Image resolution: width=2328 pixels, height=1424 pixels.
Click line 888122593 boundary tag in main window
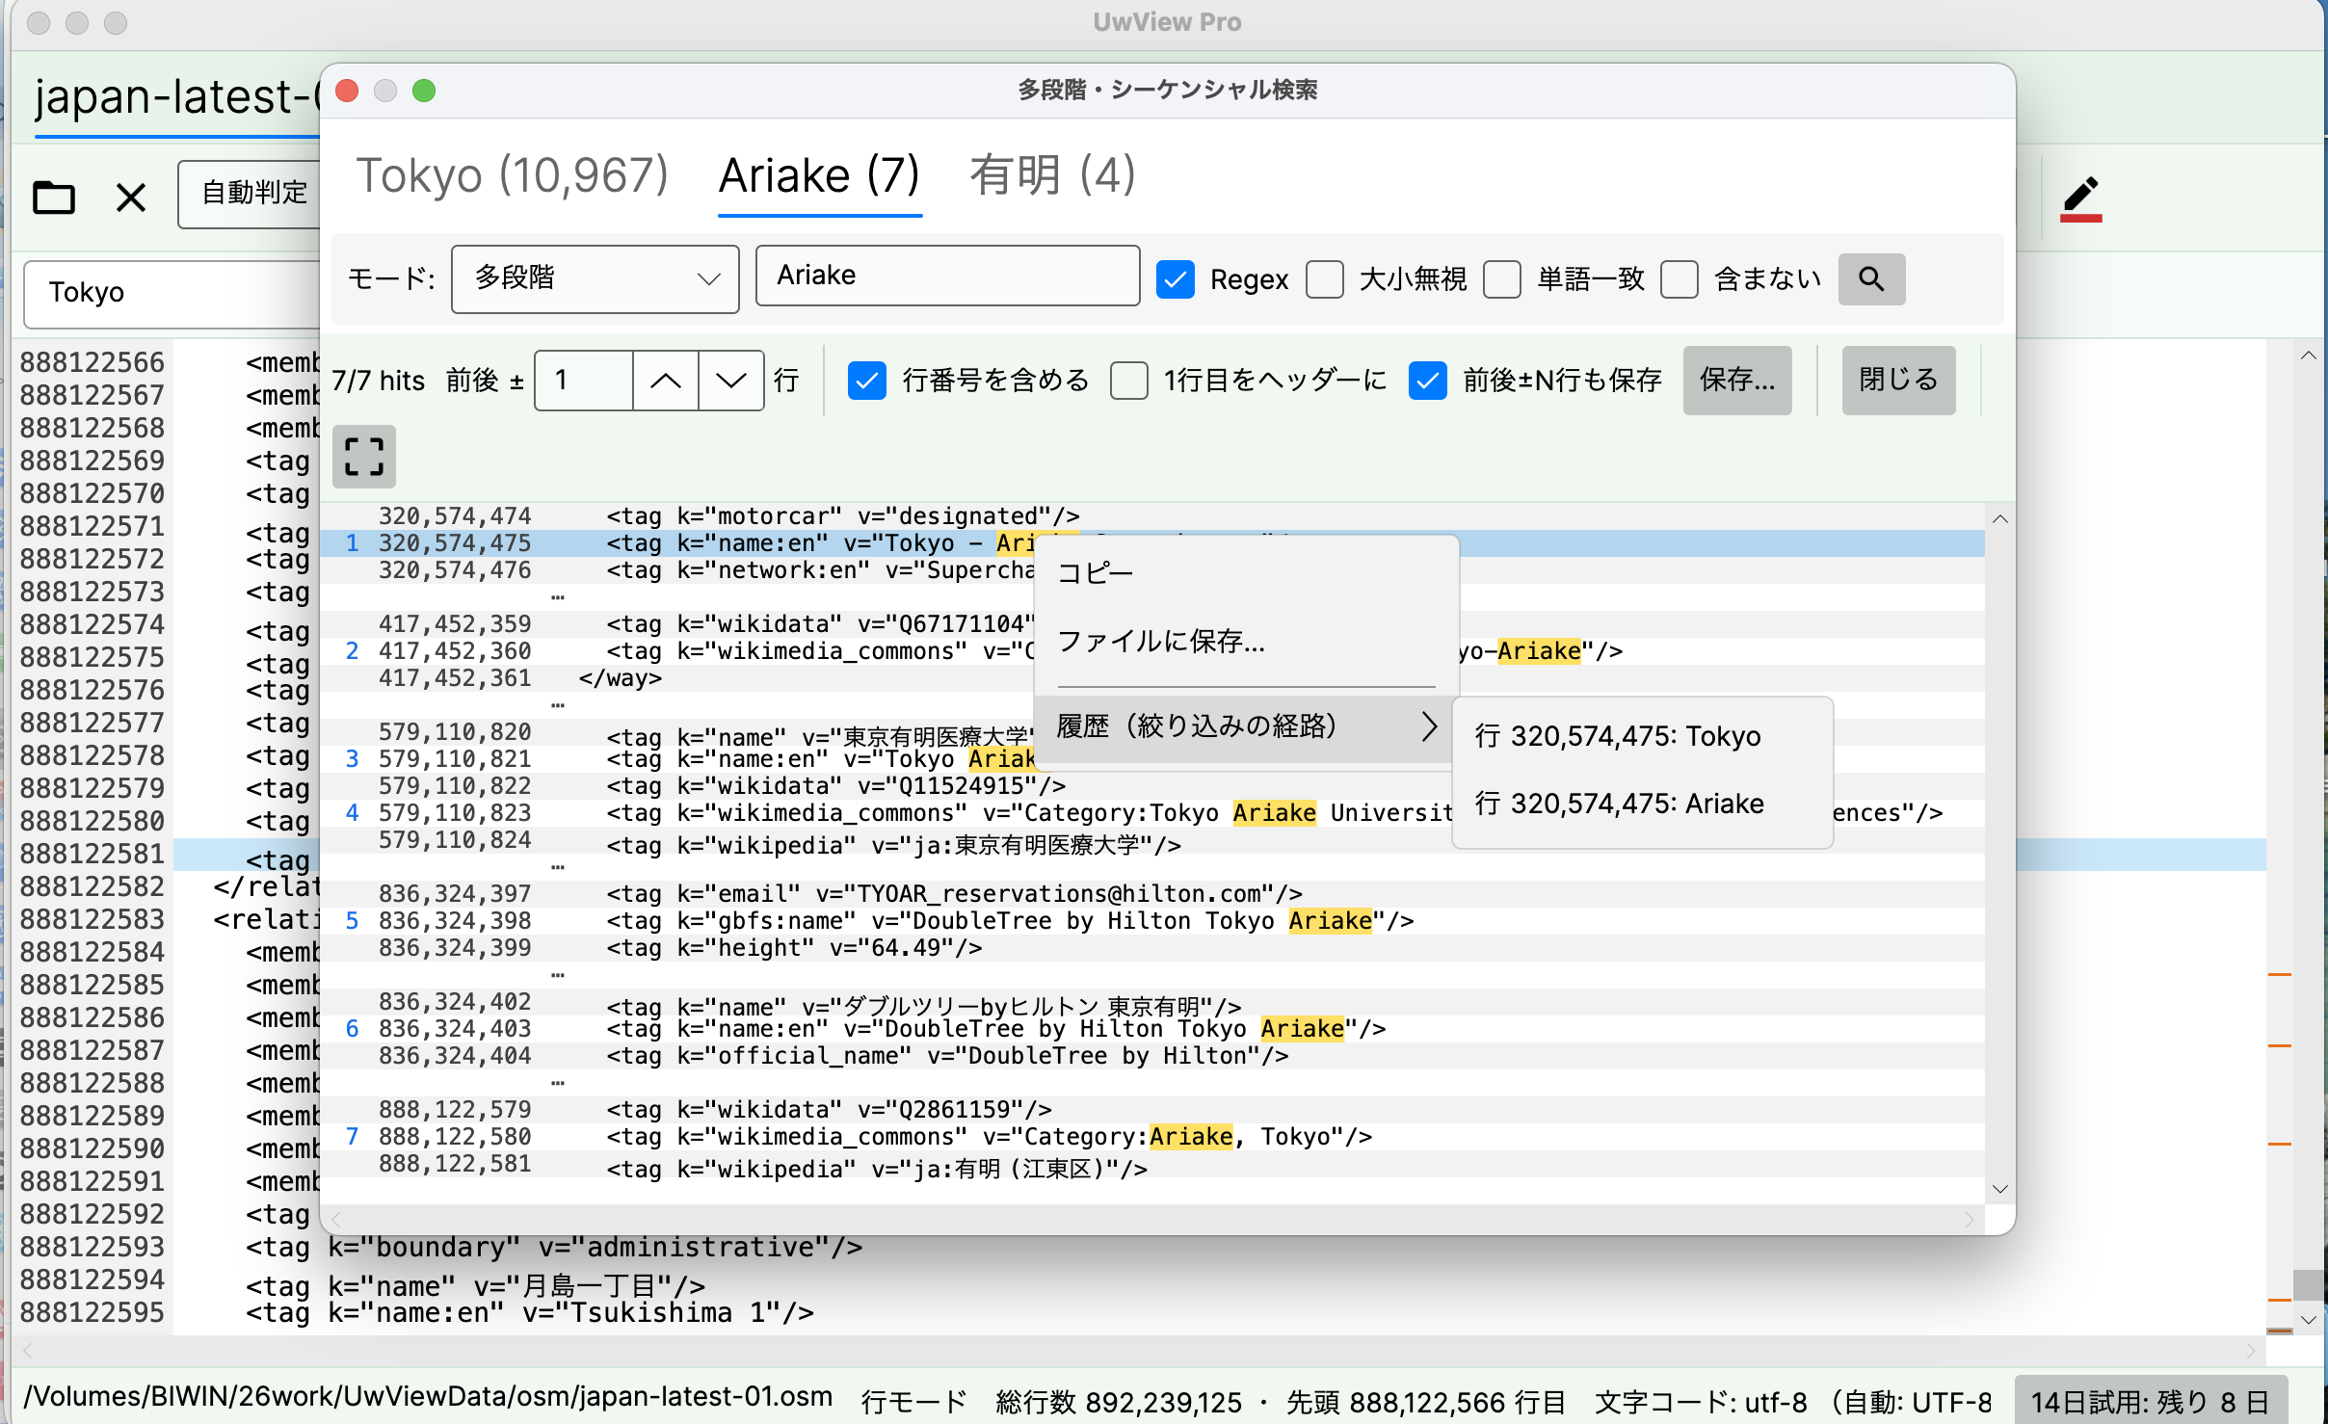click(x=554, y=1248)
